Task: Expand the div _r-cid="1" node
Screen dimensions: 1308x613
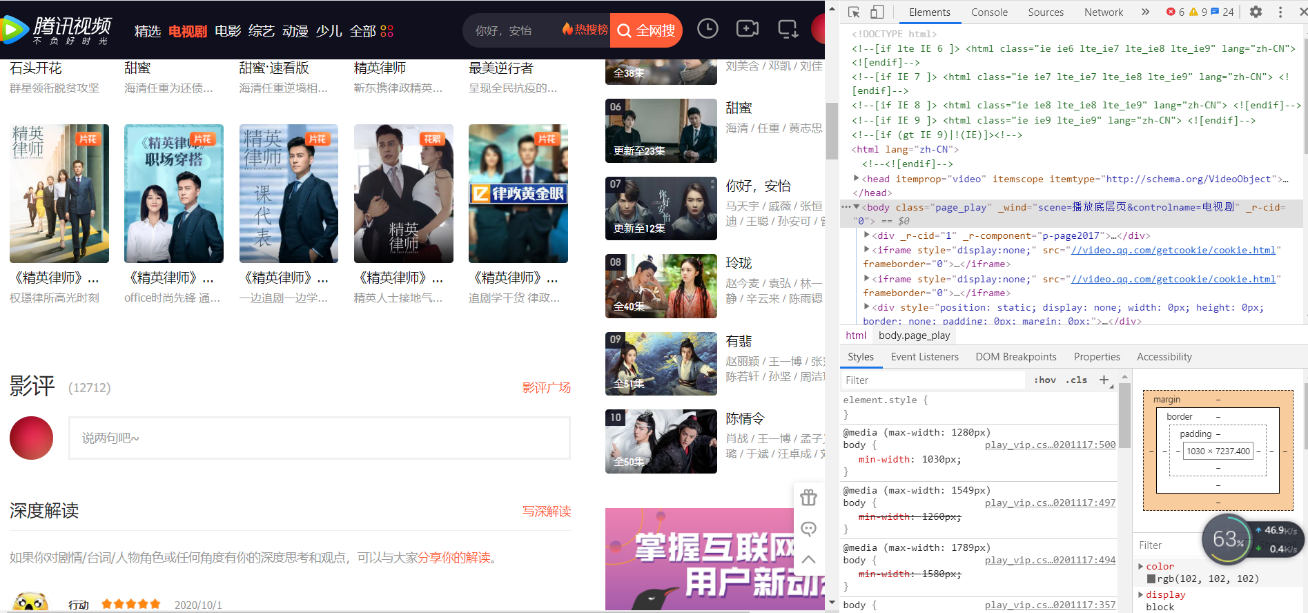Action: [867, 235]
